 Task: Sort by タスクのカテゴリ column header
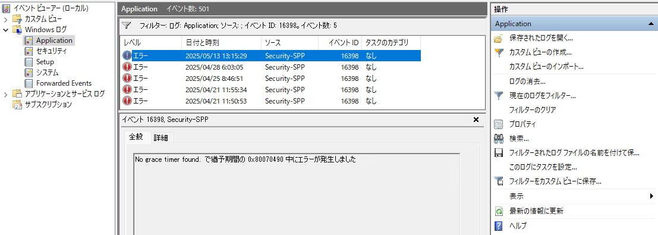391,42
